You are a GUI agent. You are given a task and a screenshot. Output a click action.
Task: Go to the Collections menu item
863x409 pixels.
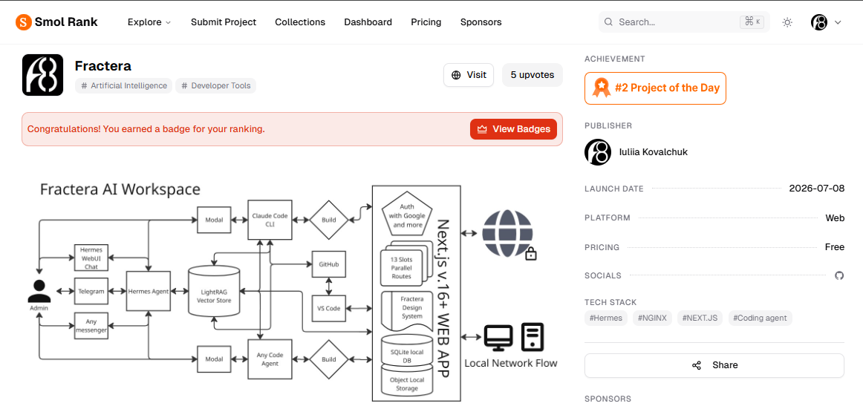[300, 22]
